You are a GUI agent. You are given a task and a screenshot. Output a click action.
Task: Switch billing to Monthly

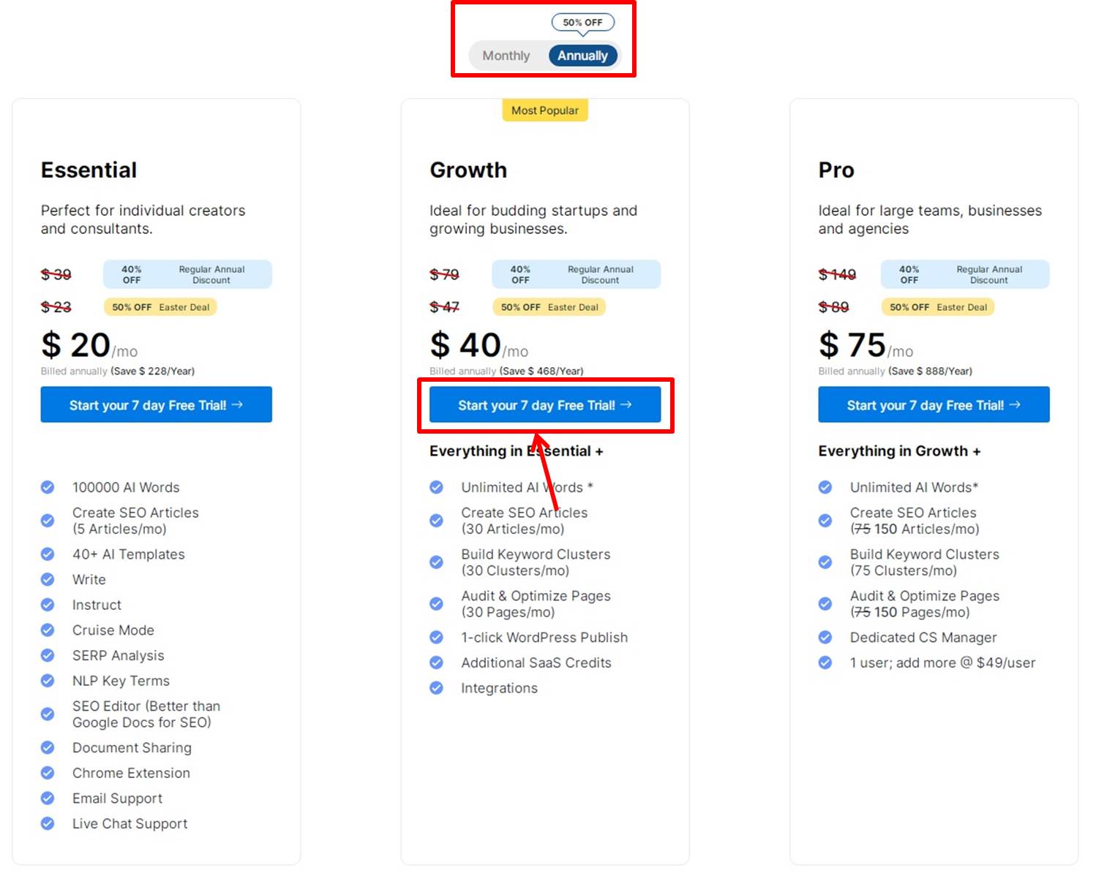pos(506,56)
